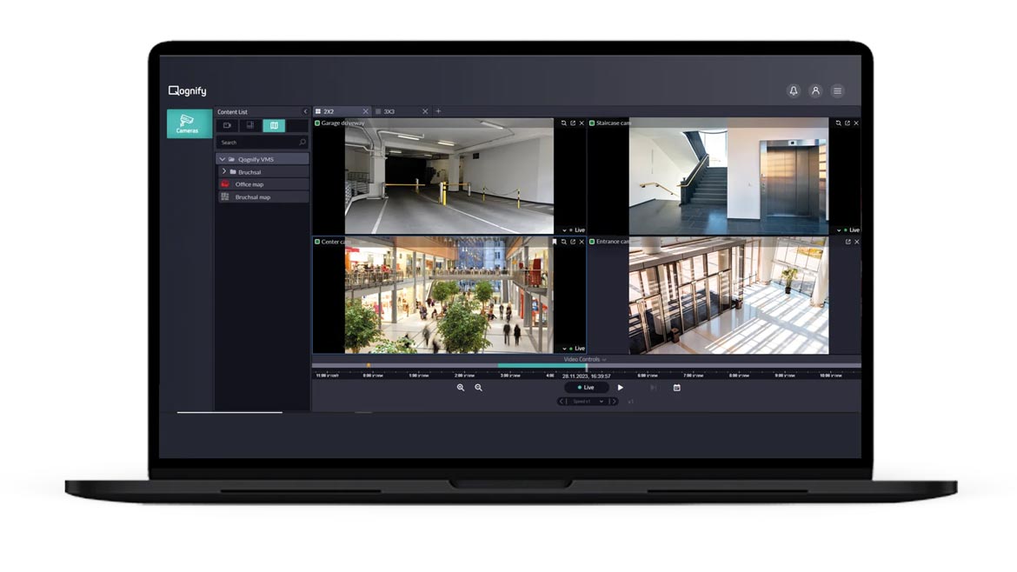Pop out the Garage driveway camera
Screen dimensions: 1017x572
pyautogui.click(x=573, y=123)
